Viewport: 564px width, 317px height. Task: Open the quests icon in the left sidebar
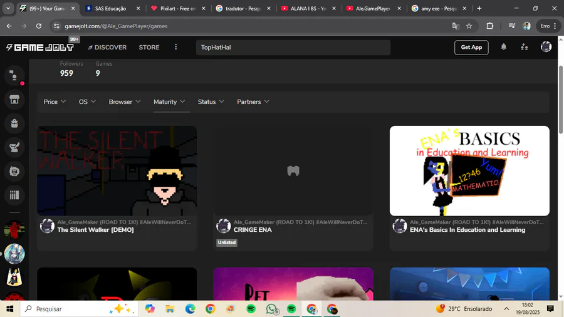point(14,147)
